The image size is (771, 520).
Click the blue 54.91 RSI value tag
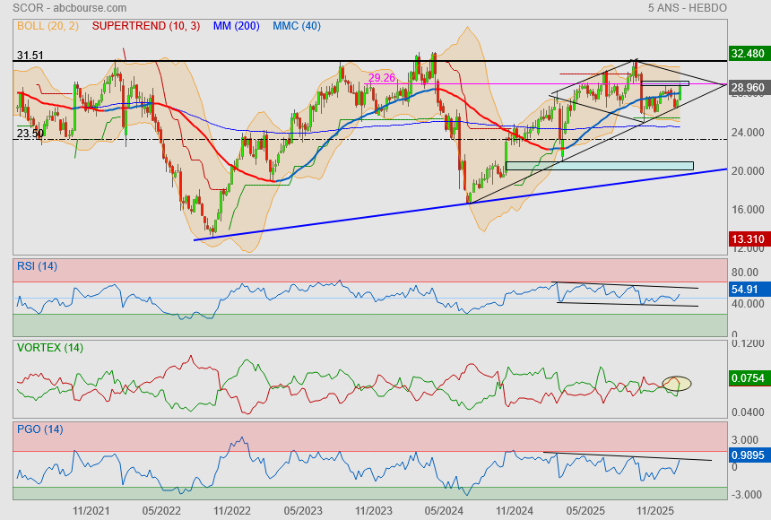point(746,290)
